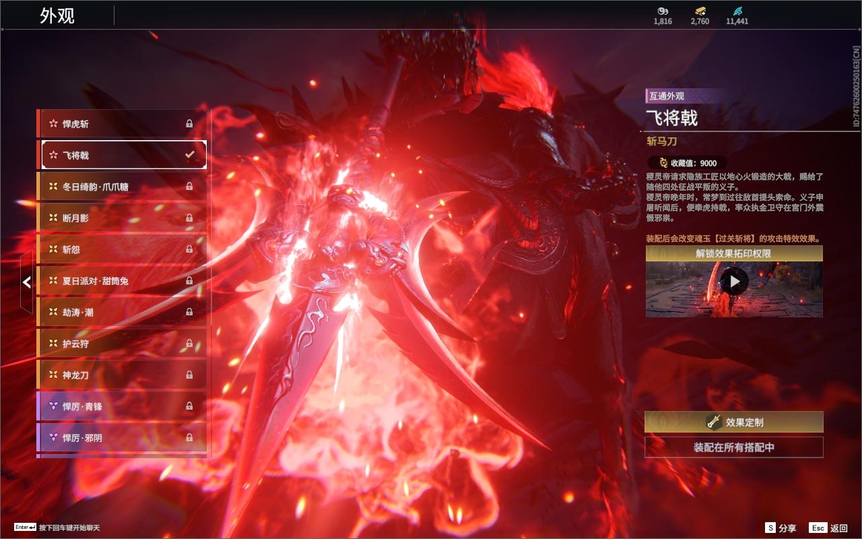Click the Esc 返回 back button
Image resolution: width=862 pixels, height=539 pixels.
tap(828, 528)
